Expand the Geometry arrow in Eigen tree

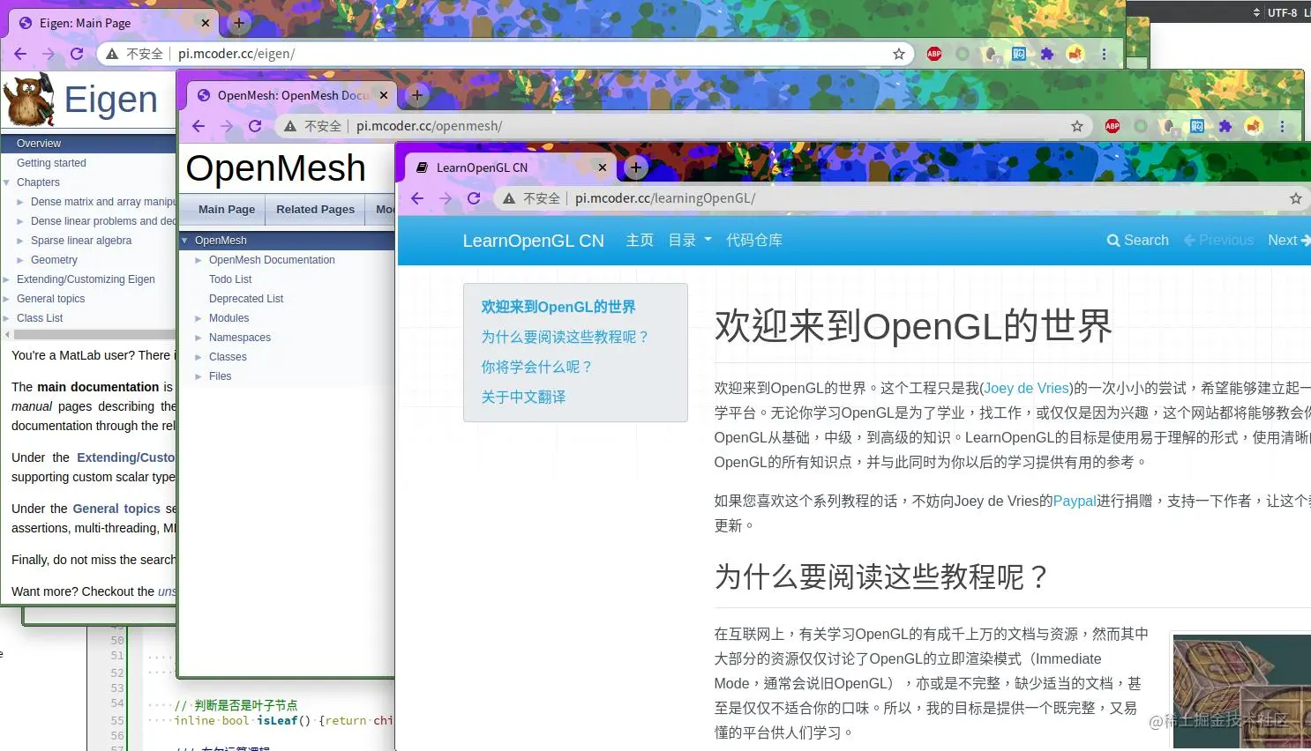20,260
